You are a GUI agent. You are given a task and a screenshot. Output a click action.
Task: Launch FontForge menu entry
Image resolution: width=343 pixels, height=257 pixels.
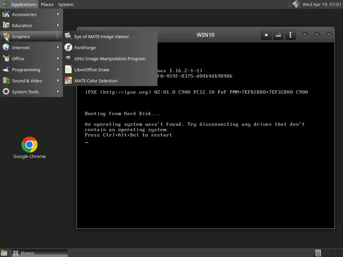[x=110, y=48]
